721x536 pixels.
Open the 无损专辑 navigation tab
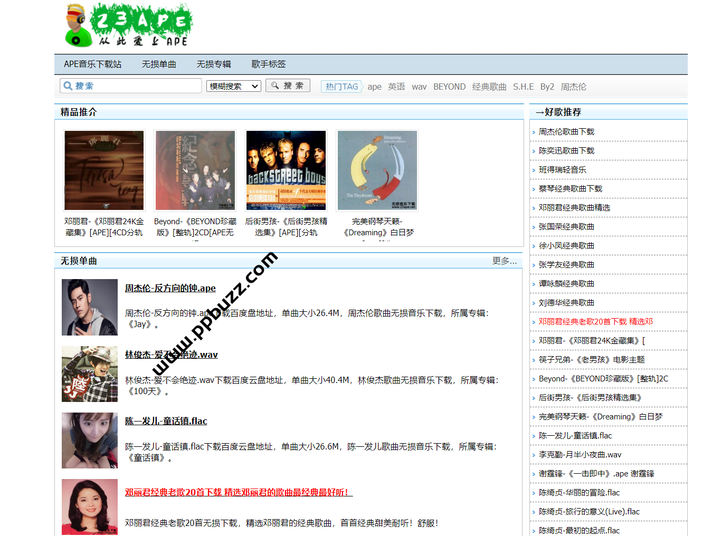pos(214,64)
